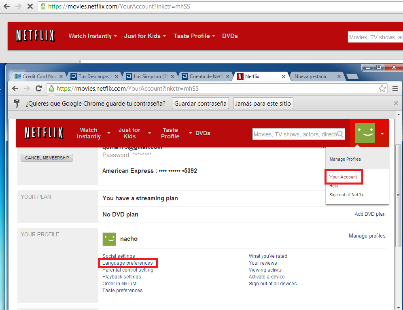This screenshot has width=403, height=310.
Task: Open the Social settings link
Action: pyautogui.click(x=119, y=256)
